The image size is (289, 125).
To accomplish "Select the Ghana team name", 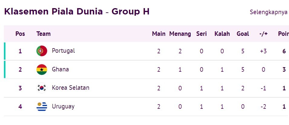I will (x=60, y=69).
